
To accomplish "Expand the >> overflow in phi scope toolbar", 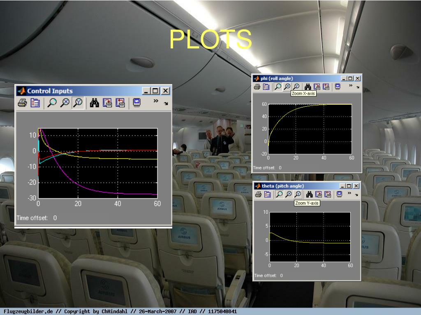I will point(351,85).
